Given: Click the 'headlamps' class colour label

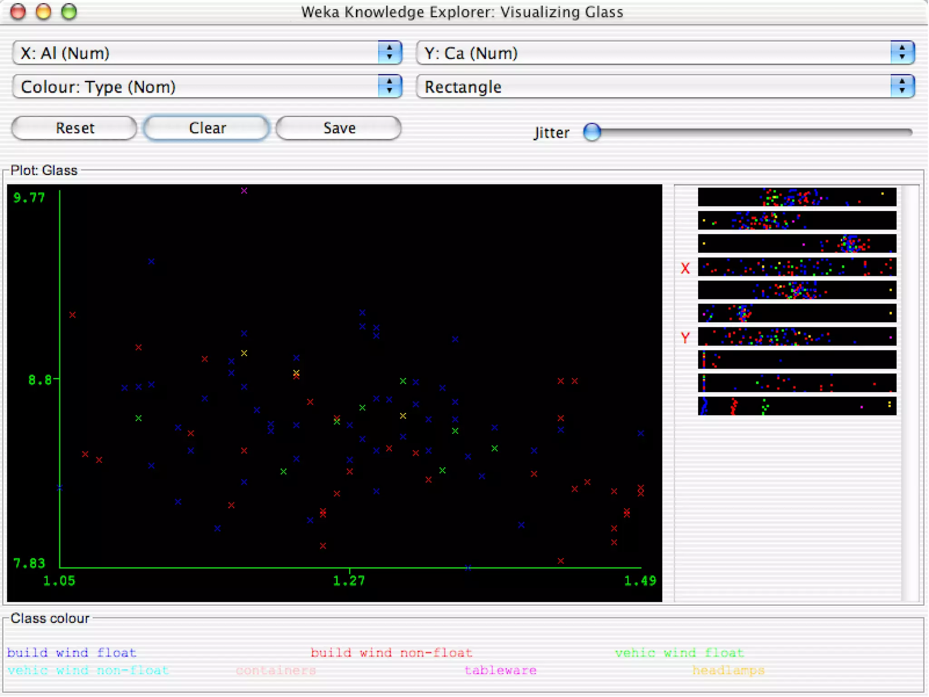Looking at the screenshot, I should coord(728,670).
